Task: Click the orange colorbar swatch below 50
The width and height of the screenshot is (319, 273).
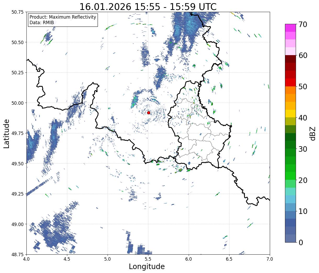Action: tap(290, 90)
